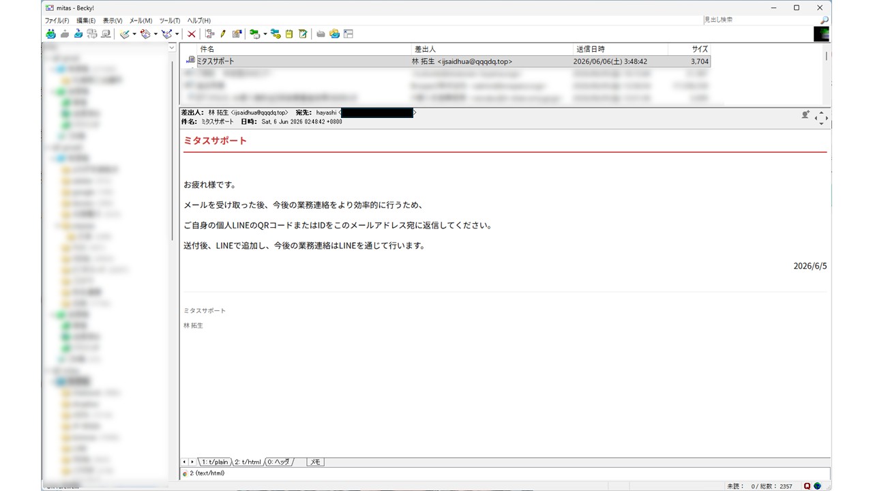Screen dimensions: 873x491
Task: Expand the chevron above the folder tree
Action: click(172, 48)
